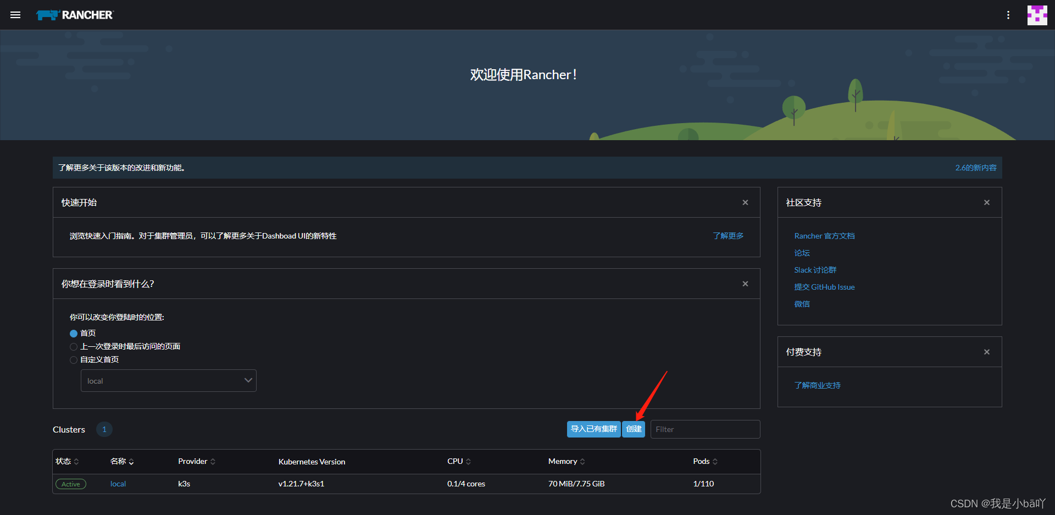The width and height of the screenshot is (1055, 515).
Task: Click the clusters count badge 1
Action: 104,429
